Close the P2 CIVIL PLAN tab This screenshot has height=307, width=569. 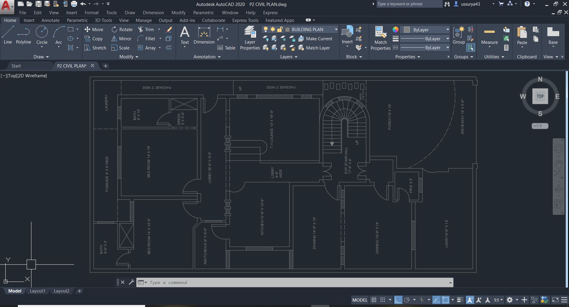[x=92, y=66]
